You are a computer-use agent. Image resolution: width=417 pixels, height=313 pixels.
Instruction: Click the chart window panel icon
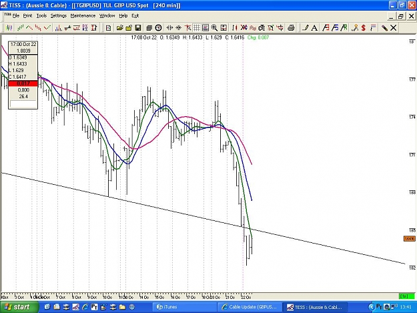click(205, 27)
